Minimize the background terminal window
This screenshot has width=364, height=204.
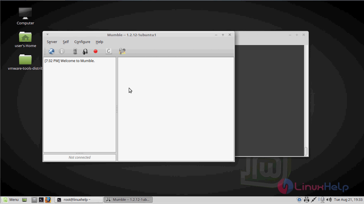pyautogui.click(x=290, y=35)
